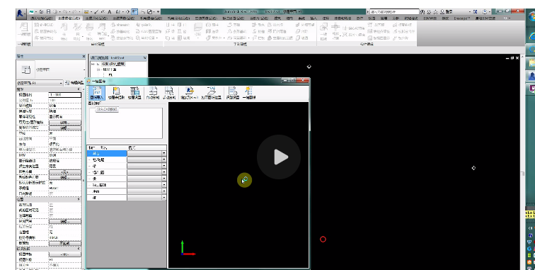This screenshot has height=270, width=535.
Task: Select the highlighted CAD drawing import icon
Action: (x=96, y=93)
